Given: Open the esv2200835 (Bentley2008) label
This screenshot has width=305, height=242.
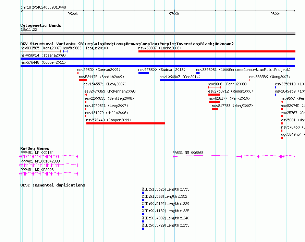Looking at the screenshot, I should (109, 98).
